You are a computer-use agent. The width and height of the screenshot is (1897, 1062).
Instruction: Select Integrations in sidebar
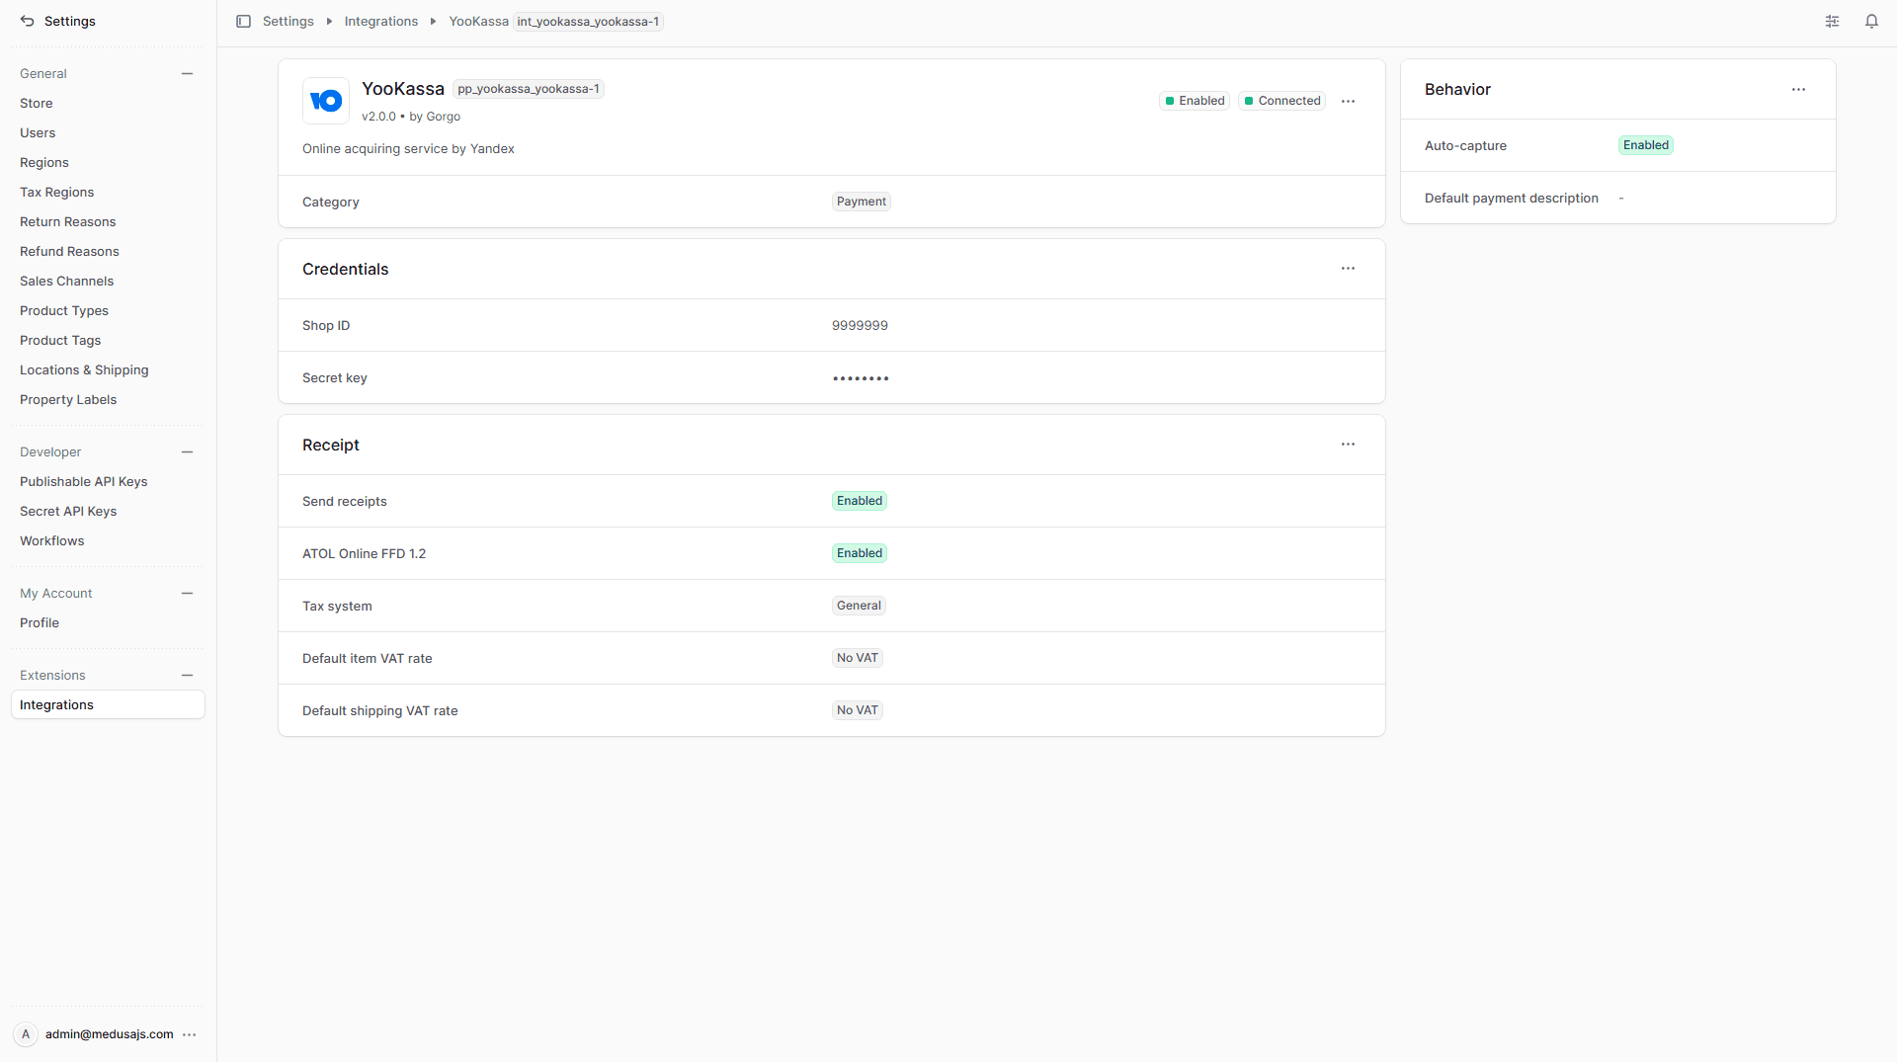tap(108, 704)
